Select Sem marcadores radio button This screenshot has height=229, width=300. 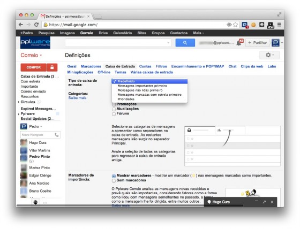(114, 181)
